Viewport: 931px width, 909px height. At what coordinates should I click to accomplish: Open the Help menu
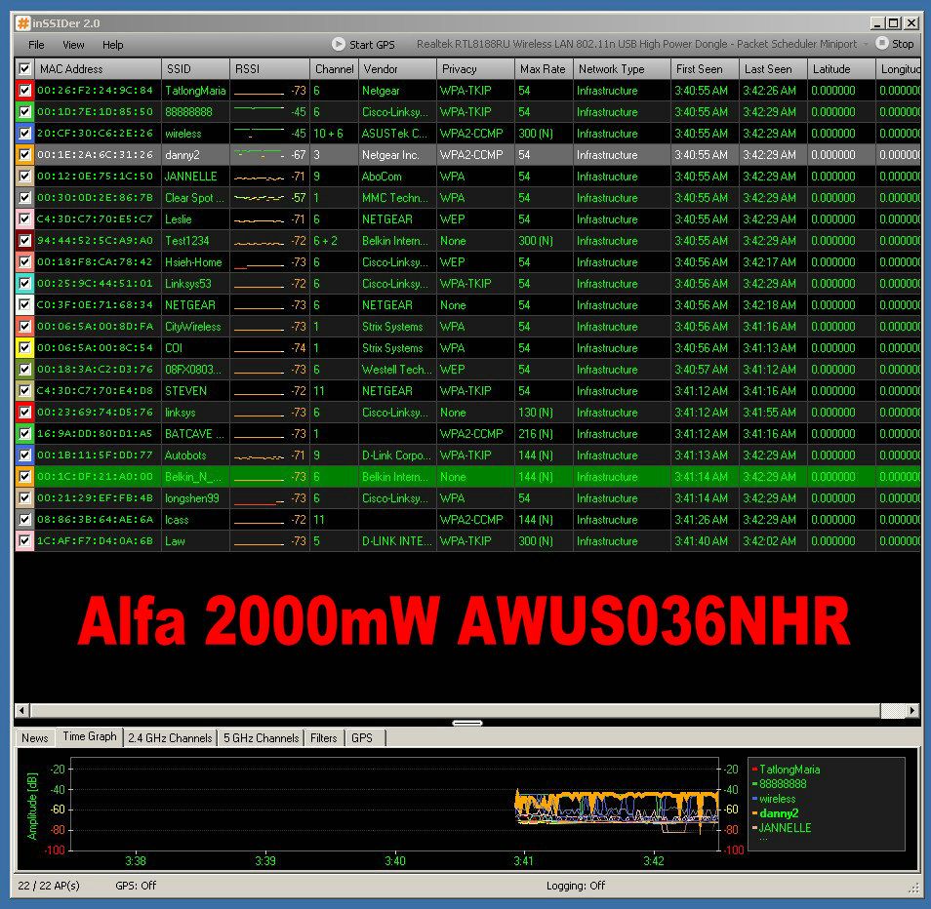point(113,45)
